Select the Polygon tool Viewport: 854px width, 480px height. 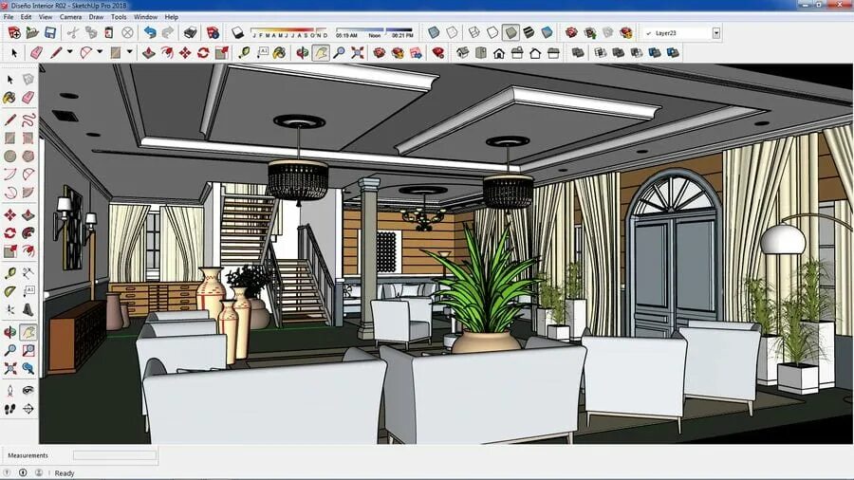(28, 157)
